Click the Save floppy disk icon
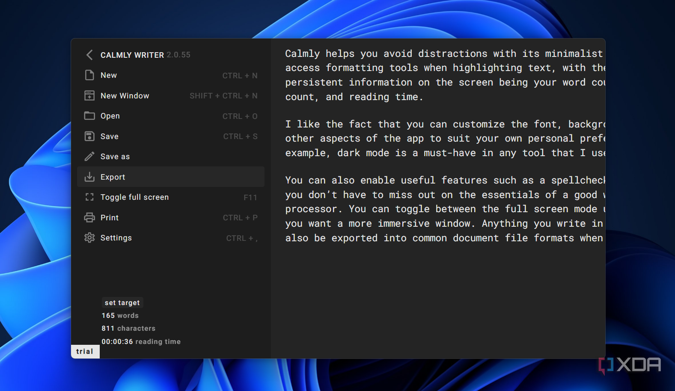 coord(89,136)
